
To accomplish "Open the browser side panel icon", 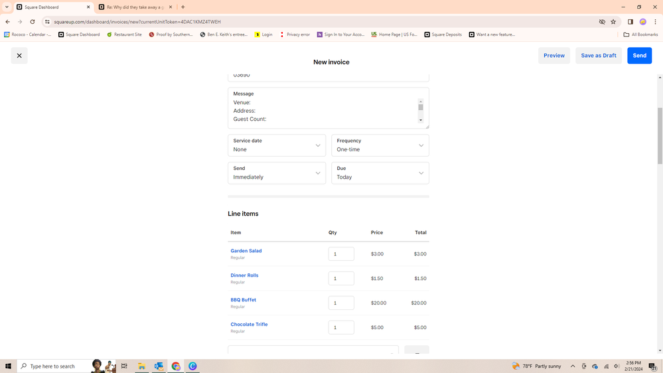I will (630, 21).
